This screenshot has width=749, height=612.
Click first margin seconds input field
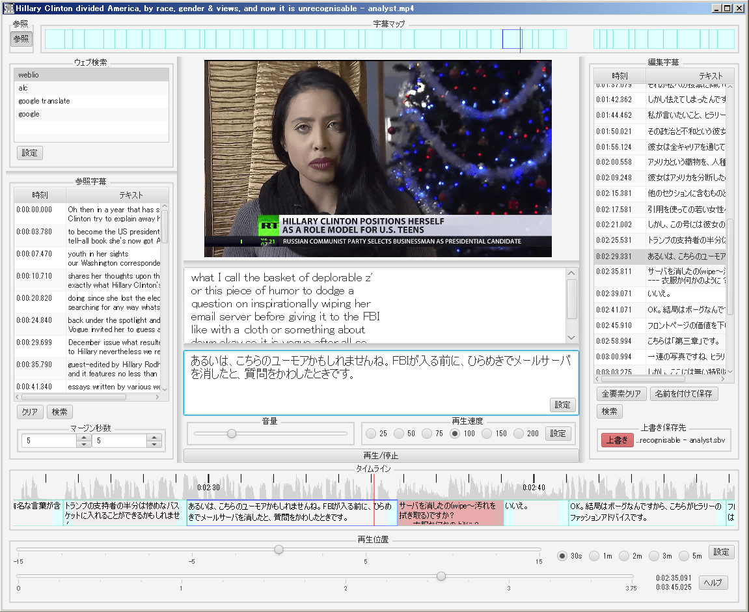[x=49, y=441]
